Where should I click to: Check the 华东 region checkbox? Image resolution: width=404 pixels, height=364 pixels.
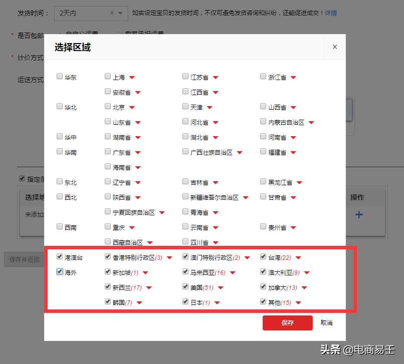click(x=60, y=76)
